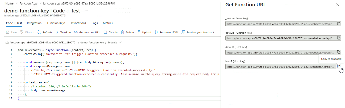
Task: Switch to the Integration tab
Action: (x=34, y=23)
